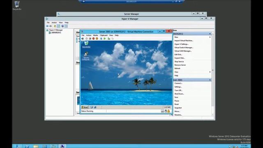
Task: Click Turn Off under Server 2003 actions
Action: (178, 90)
